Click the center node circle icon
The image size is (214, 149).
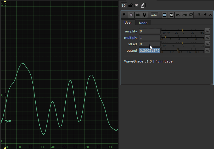[131, 15]
